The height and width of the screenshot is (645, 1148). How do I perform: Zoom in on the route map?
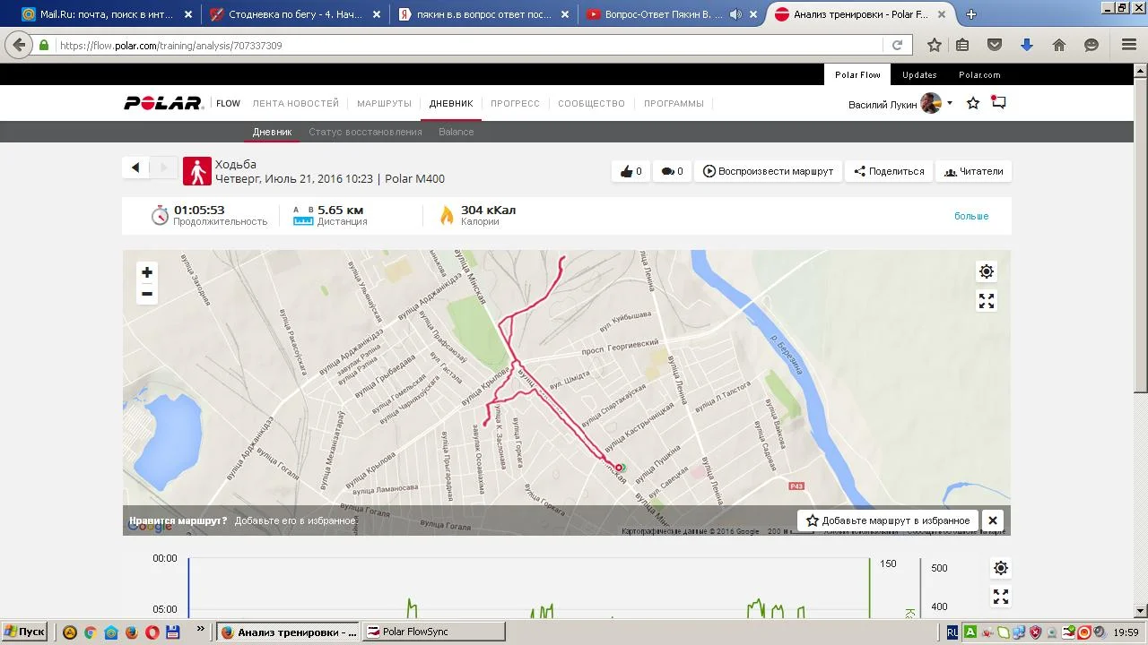click(146, 272)
